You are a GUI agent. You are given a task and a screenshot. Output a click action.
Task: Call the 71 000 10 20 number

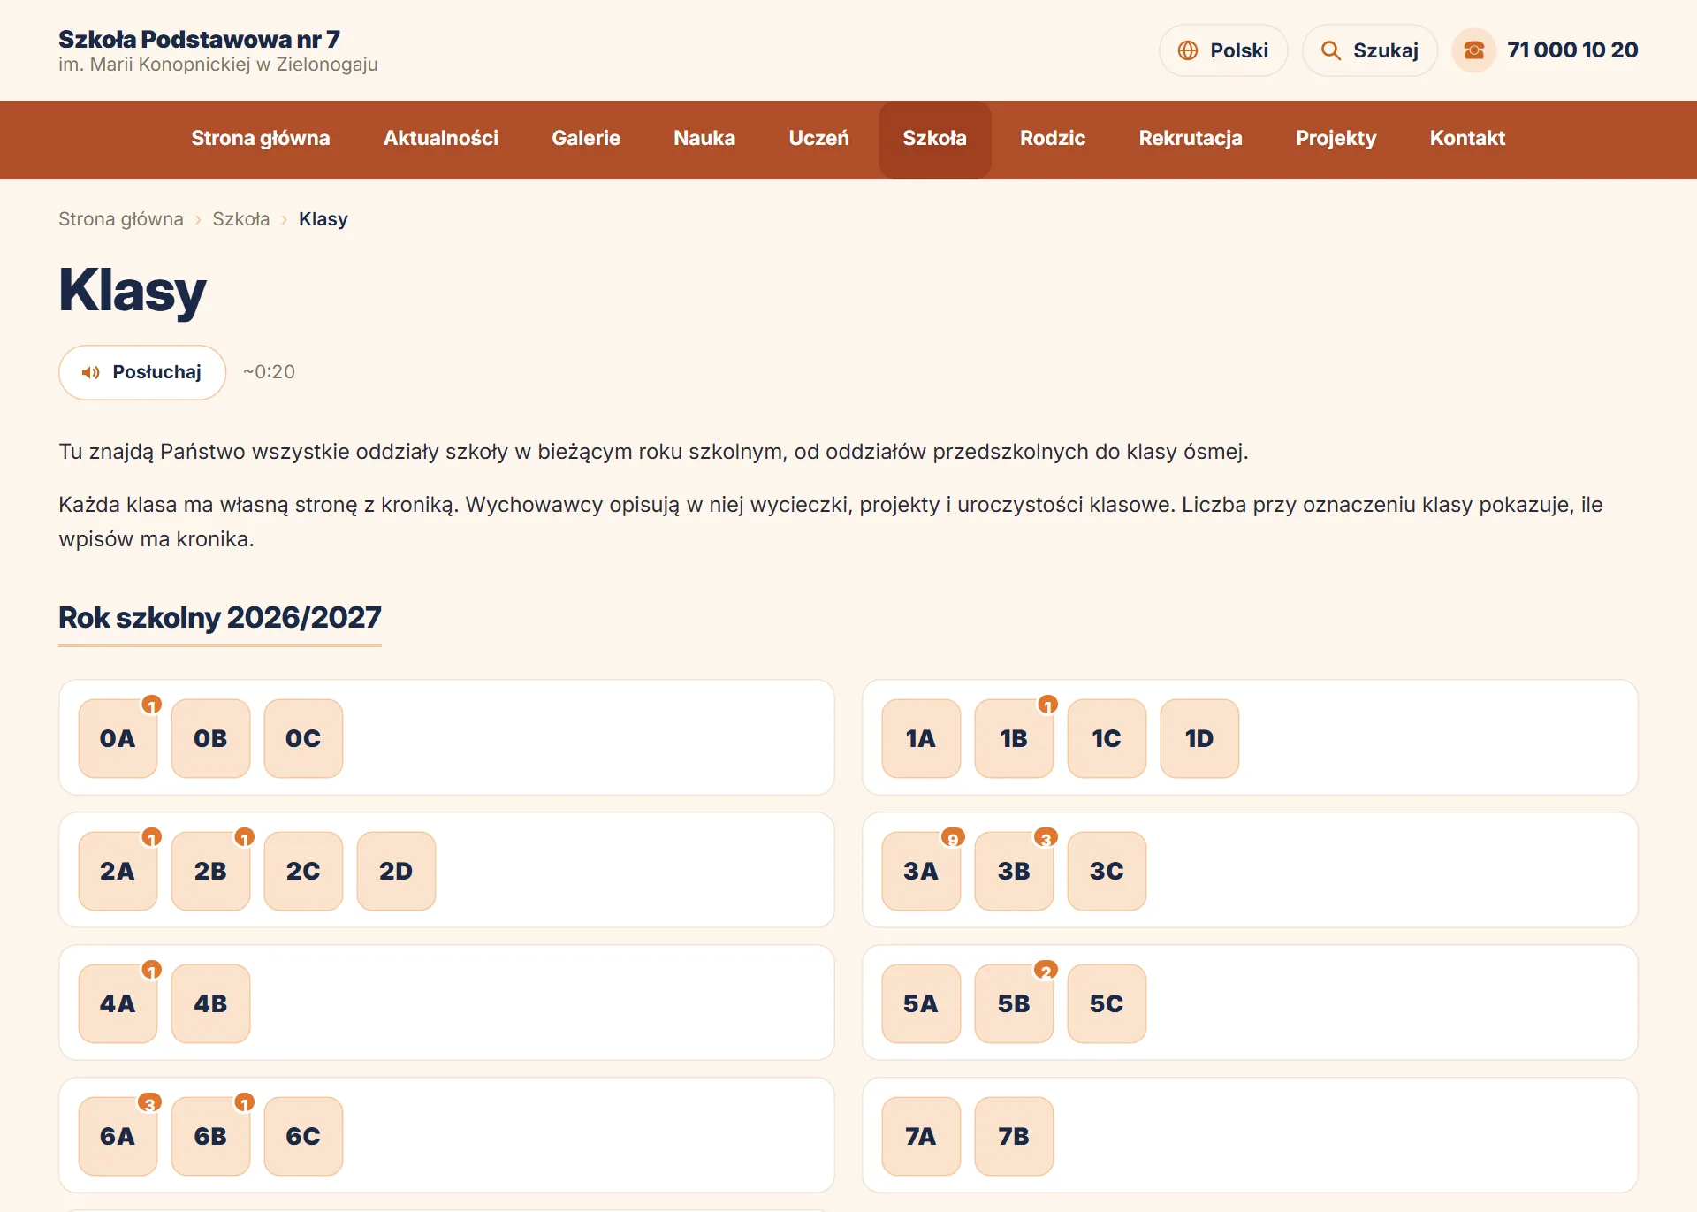pyautogui.click(x=1572, y=50)
